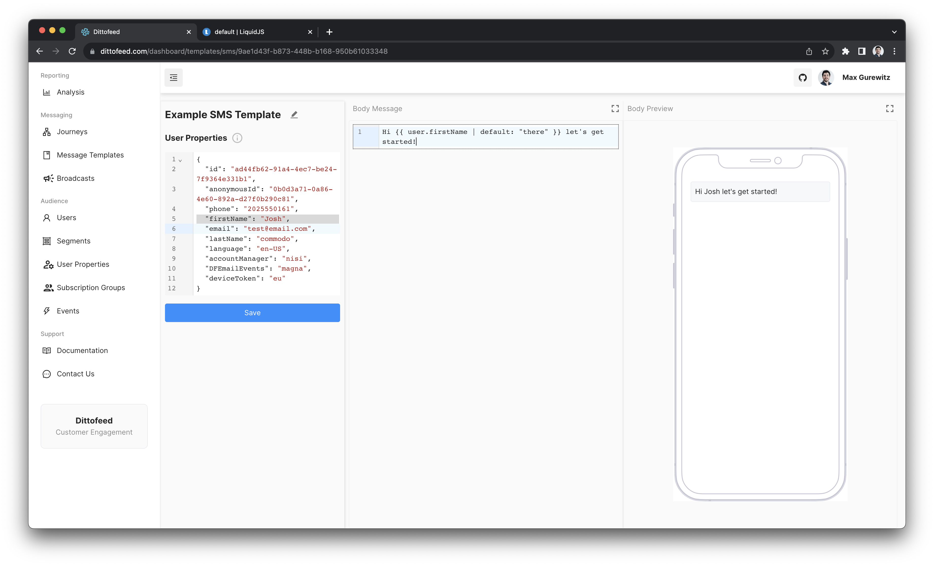
Task: Select the User Properties gear-person icon
Action: 48,264
